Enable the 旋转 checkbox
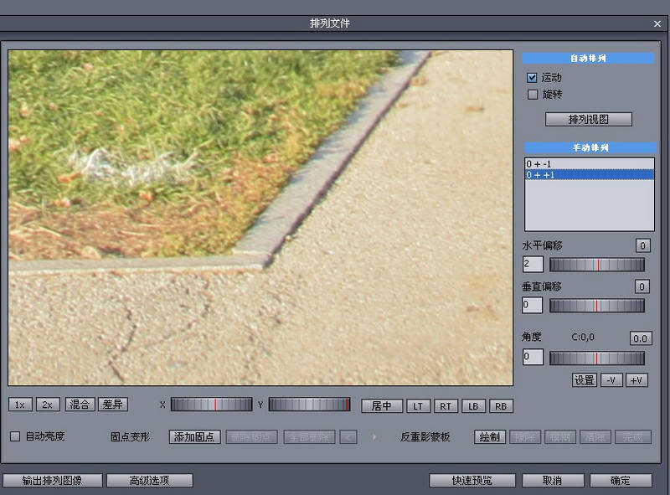This screenshot has width=670, height=495. pyautogui.click(x=532, y=95)
